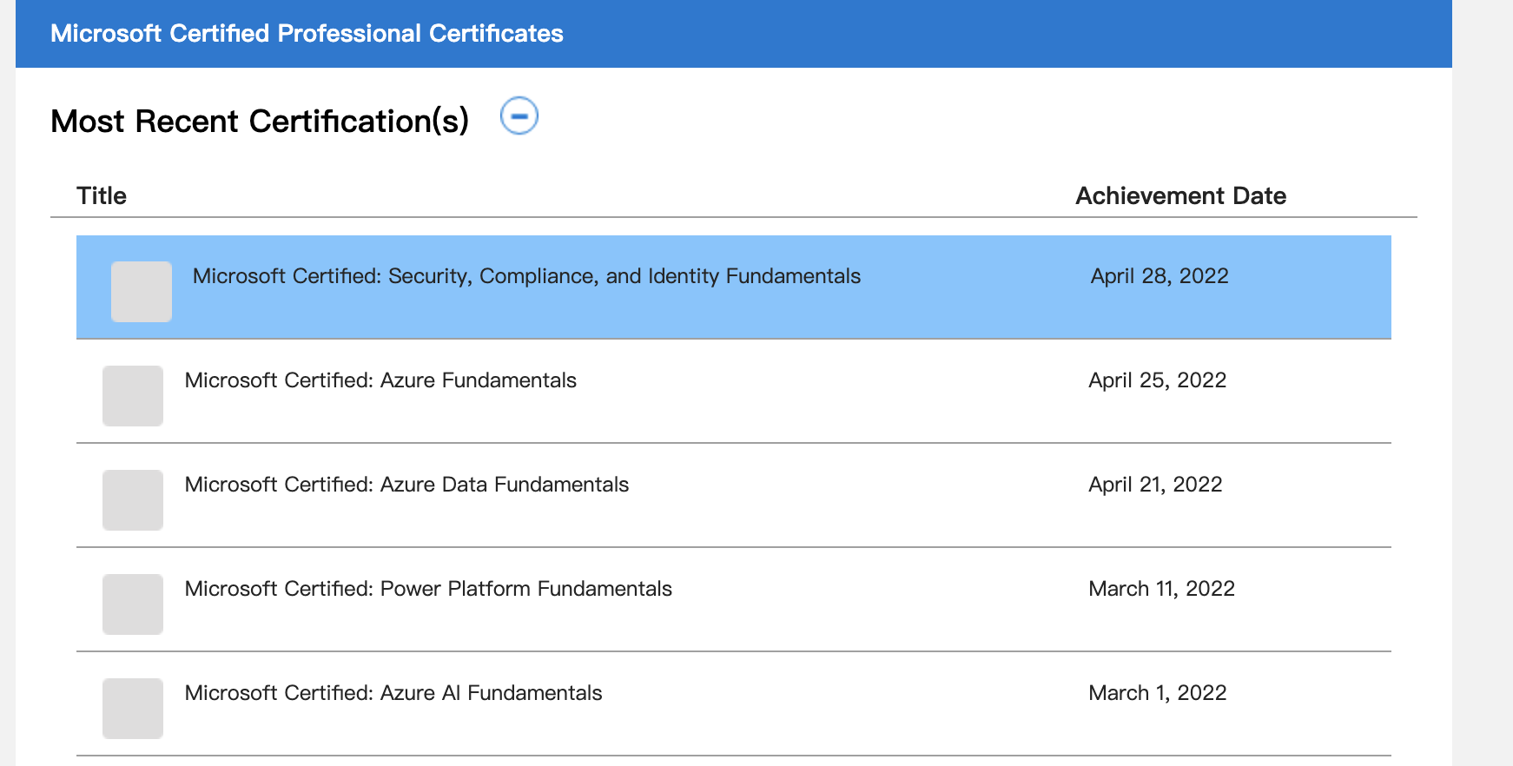Open the Security, Compliance, and Identity Fundamentals badge thumbnail
The width and height of the screenshot is (1513, 766).
coord(142,292)
